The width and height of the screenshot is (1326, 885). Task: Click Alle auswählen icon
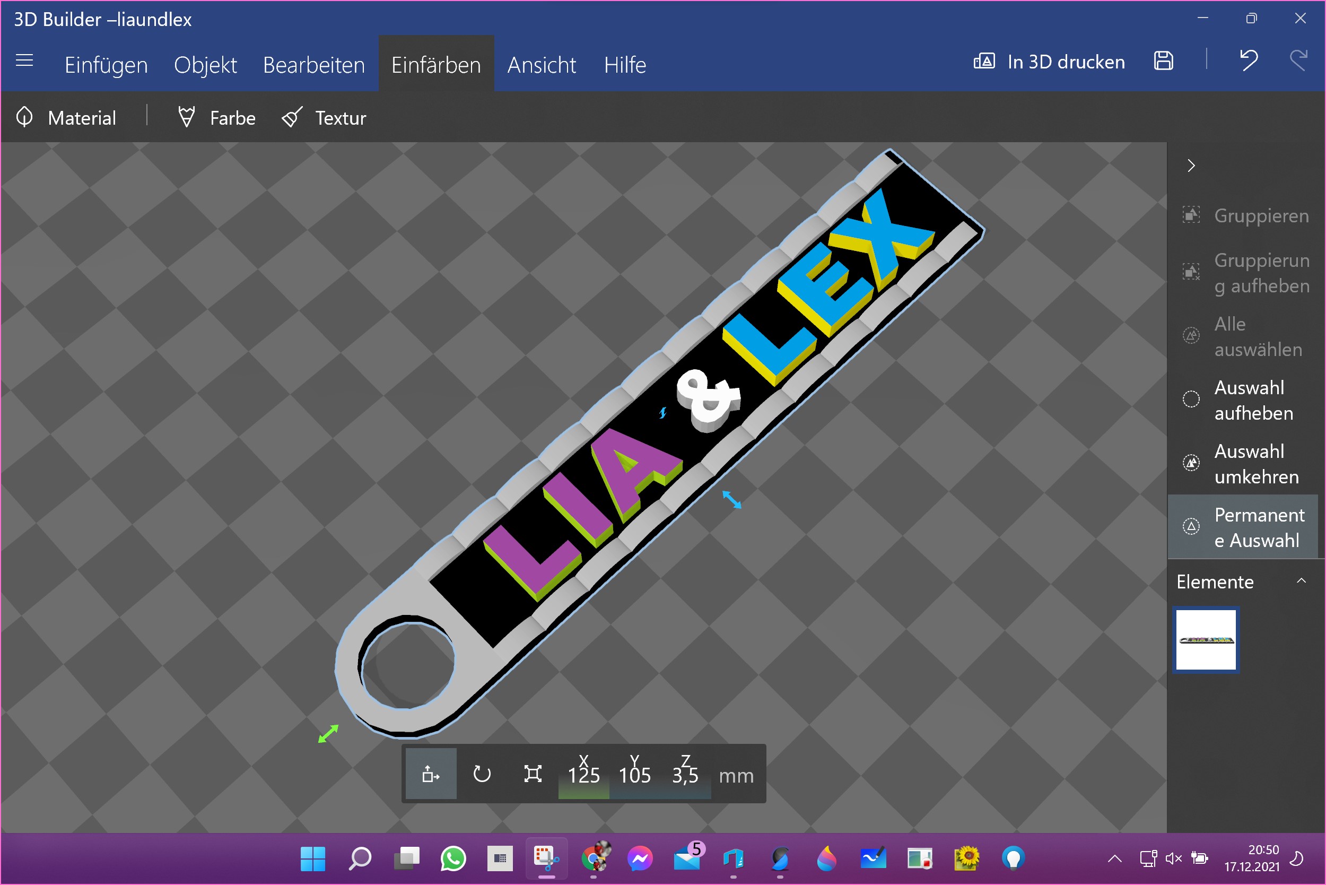[x=1191, y=336]
